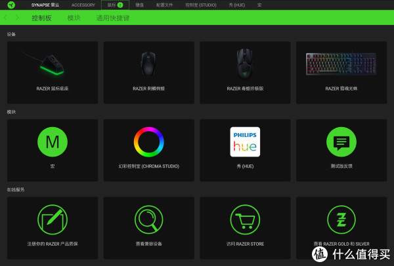
Task: Open the SYNAPSE 雷云 tab
Action: click(x=45, y=5)
